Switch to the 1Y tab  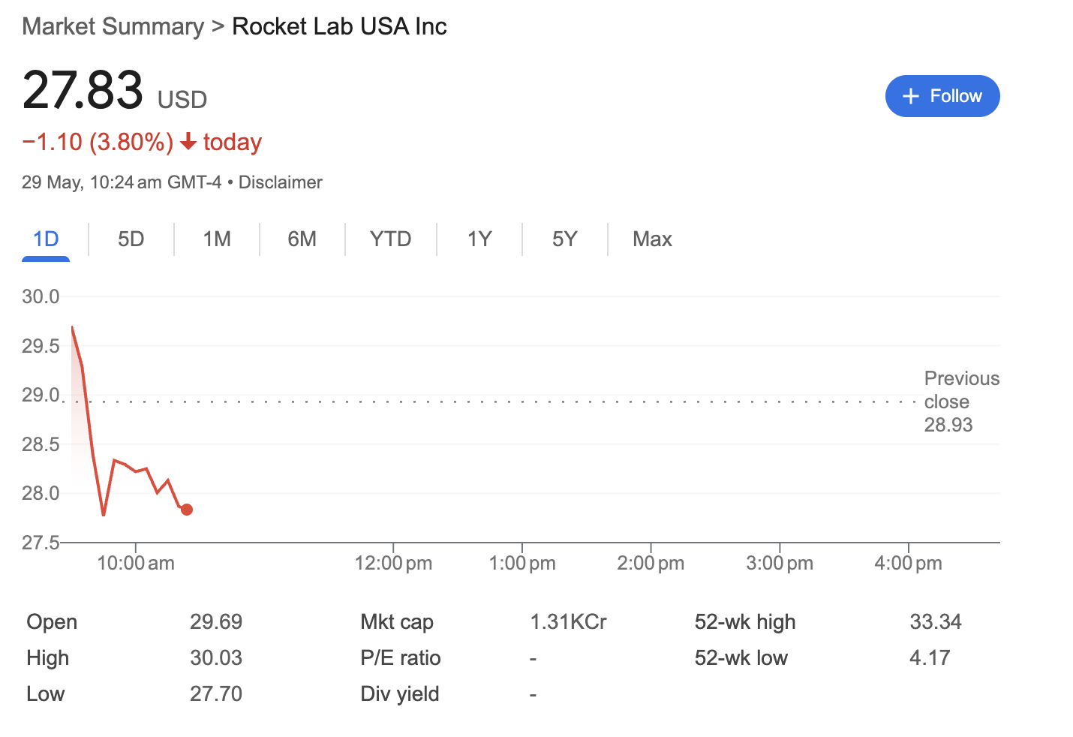click(x=479, y=239)
